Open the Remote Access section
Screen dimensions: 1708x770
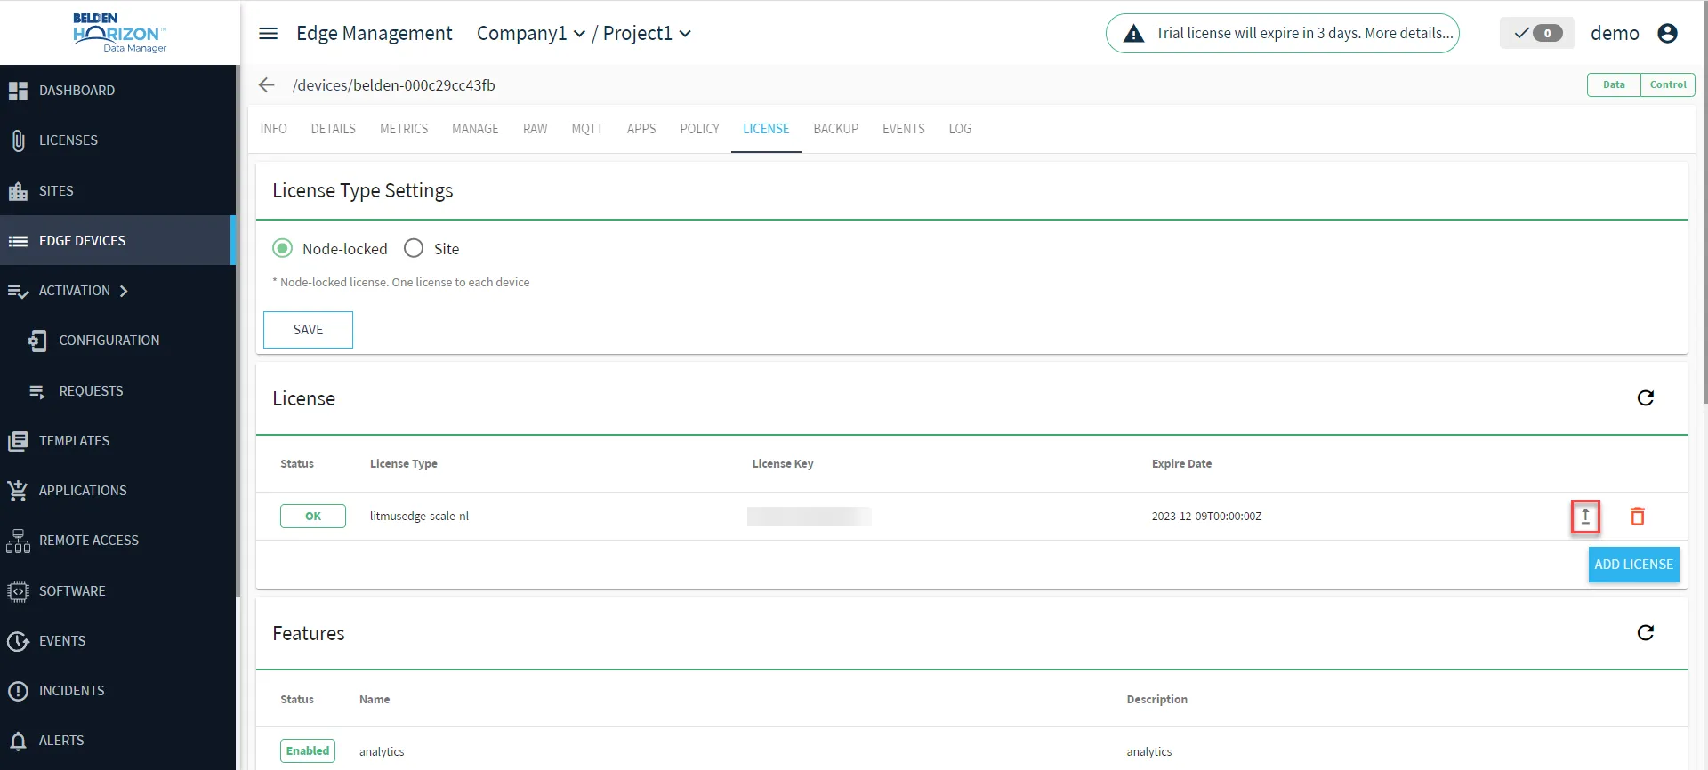[x=88, y=541]
